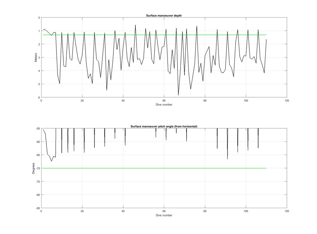Click y-axis tick "3" on the depth plot

[39, 57]
